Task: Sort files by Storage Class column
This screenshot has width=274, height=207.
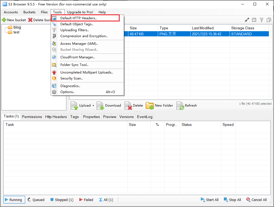Action: click(249, 28)
